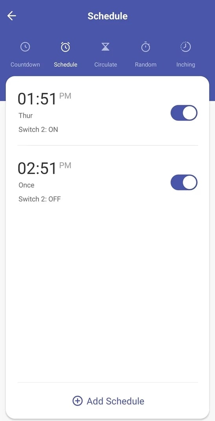Tap the Switch 2: ON action text

click(x=38, y=130)
